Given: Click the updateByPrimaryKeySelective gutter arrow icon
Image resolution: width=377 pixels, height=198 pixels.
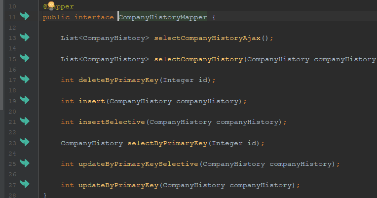Looking at the screenshot, I should 25,163.
